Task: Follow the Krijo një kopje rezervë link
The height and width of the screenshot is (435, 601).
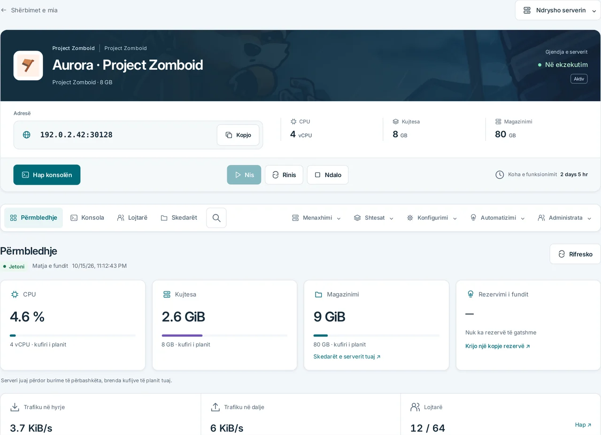Action: click(x=498, y=346)
